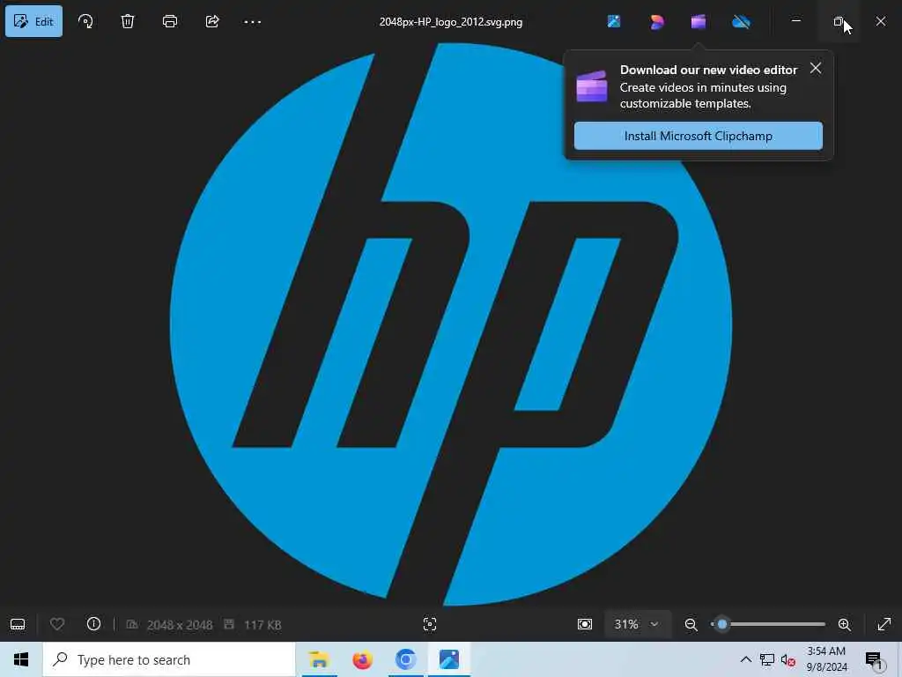Add image to favorites with heart icon
Image resolution: width=902 pixels, height=677 pixels.
[x=57, y=624]
